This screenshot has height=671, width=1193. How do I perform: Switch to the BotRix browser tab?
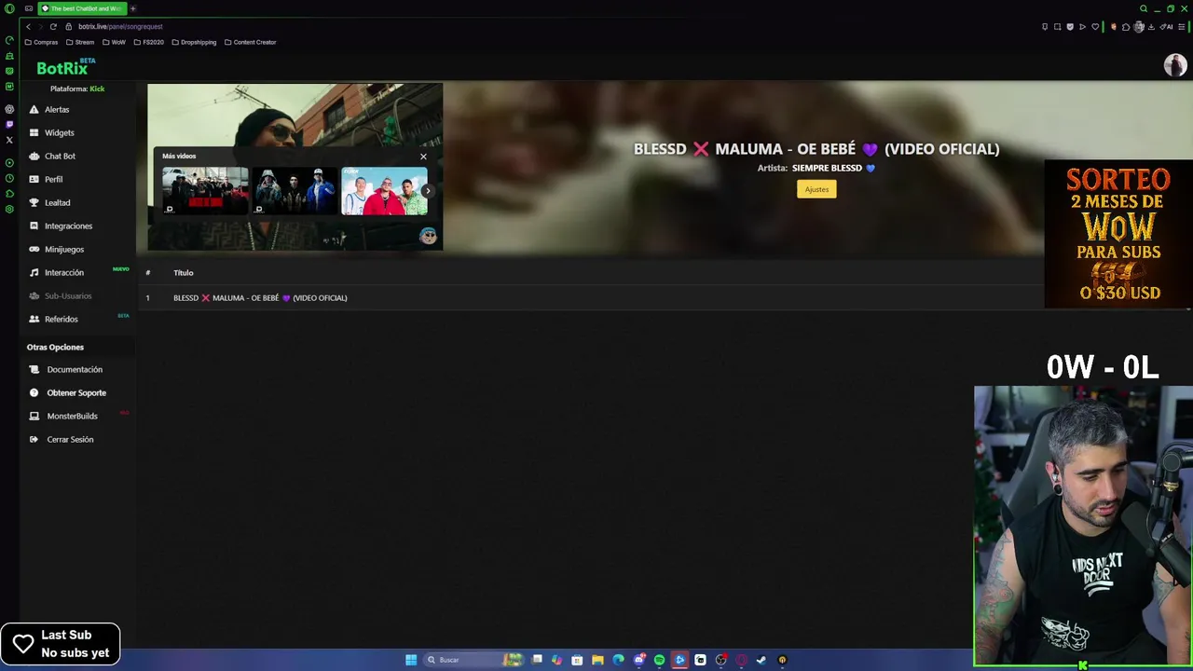click(x=82, y=8)
